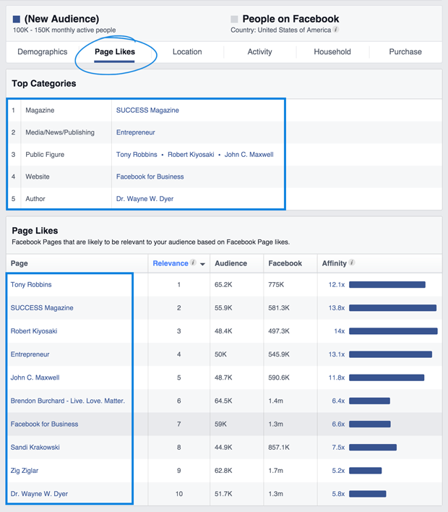Open Entrepreneur page in Page Likes table

(30, 354)
